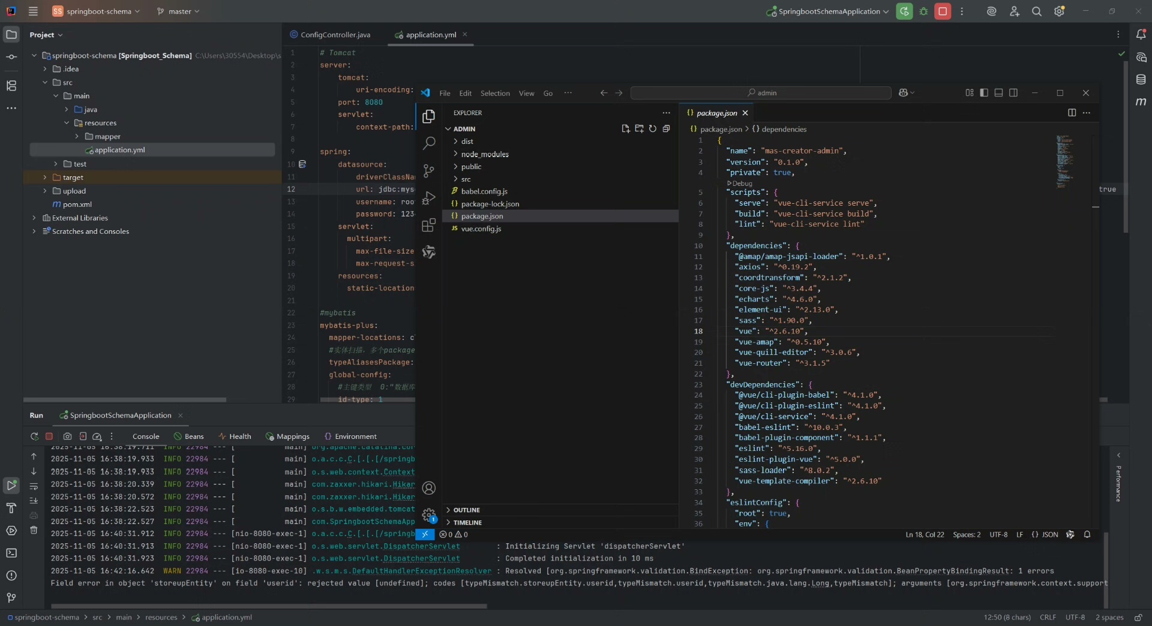Click the admin search box
Viewport: 1152px width, 626px height.
point(760,93)
